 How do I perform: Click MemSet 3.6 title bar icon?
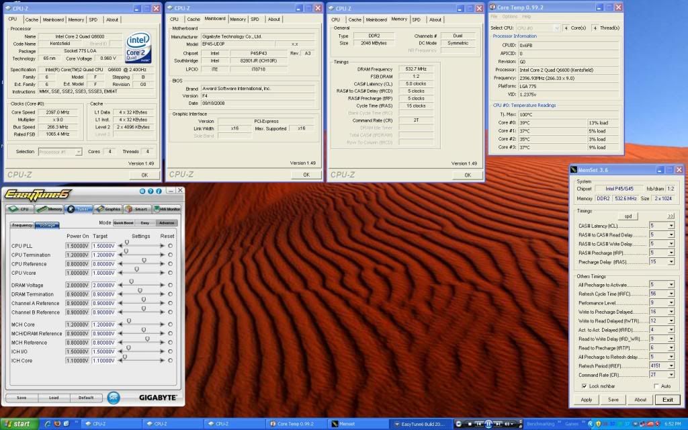click(574, 170)
